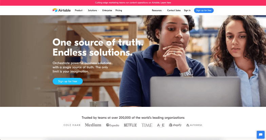
Task: Click the Contact Sales link
Action: coord(174,10)
